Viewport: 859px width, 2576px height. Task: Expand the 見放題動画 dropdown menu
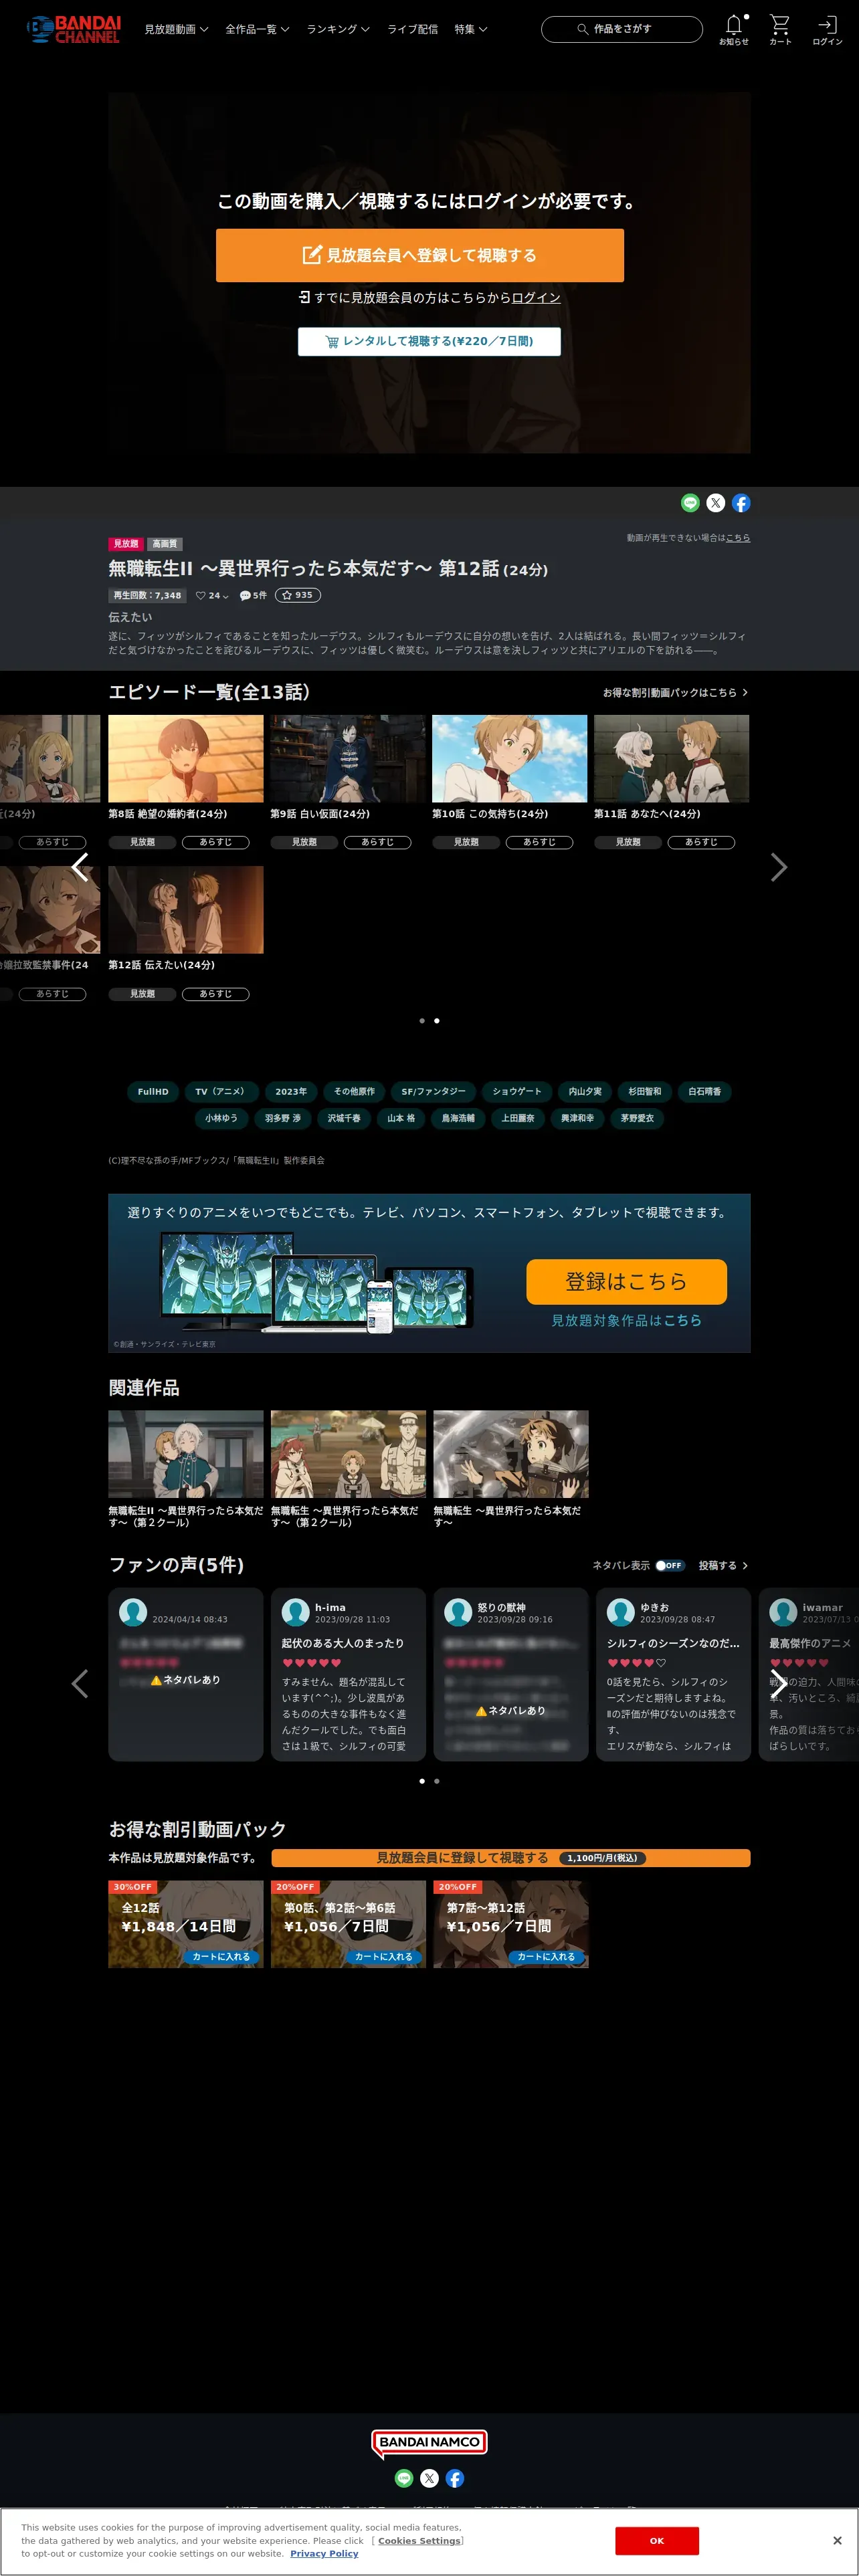[x=176, y=29]
